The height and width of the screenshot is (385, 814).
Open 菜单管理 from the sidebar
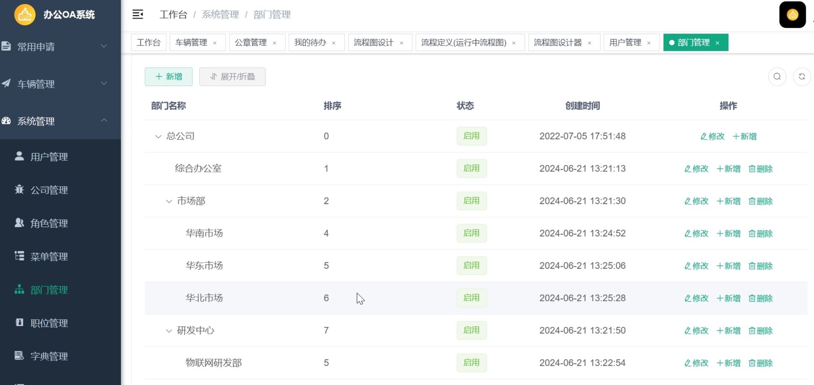49,257
